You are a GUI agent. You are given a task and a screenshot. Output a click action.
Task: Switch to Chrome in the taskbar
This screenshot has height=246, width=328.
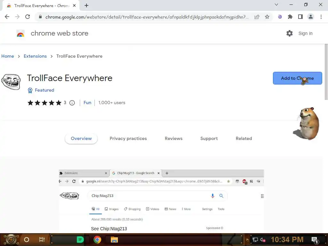[x=97, y=240]
